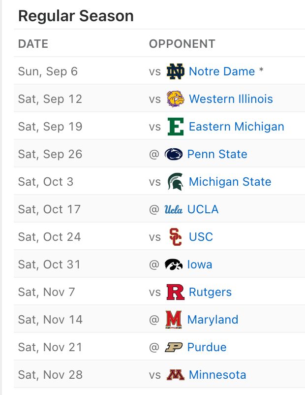Open the Michigan State link
This screenshot has height=395, width=305.
point(230,182)
